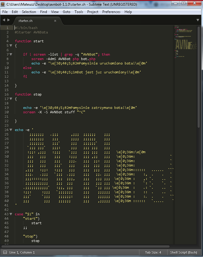Open the tab list dropdown arrow
Image resolution: width=203 pixels, height=257 pixels.
(198, 20)
